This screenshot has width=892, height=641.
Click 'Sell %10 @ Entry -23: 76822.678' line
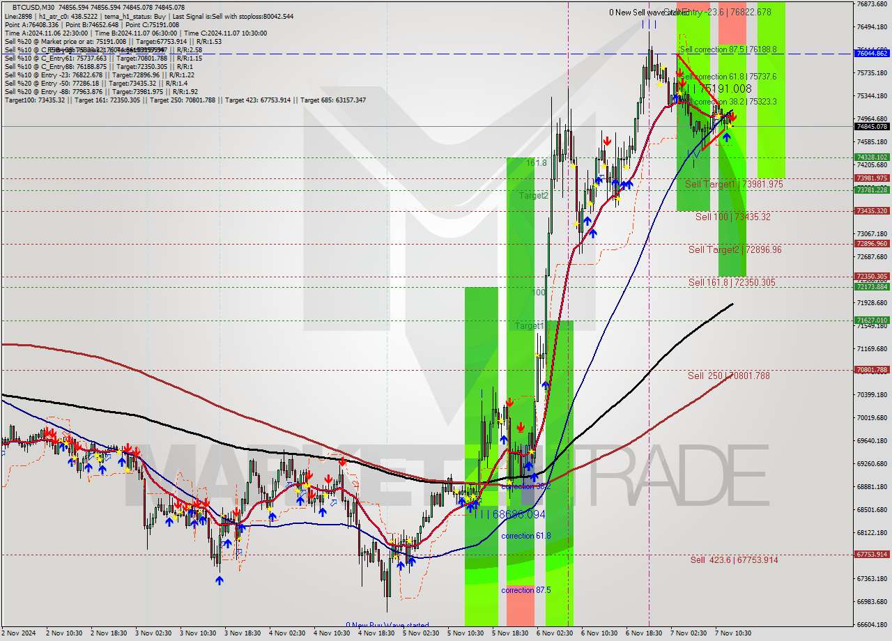(x=99, y=75)
